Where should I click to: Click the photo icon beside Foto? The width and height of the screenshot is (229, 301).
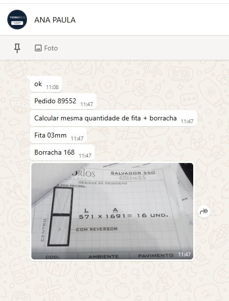38,48
